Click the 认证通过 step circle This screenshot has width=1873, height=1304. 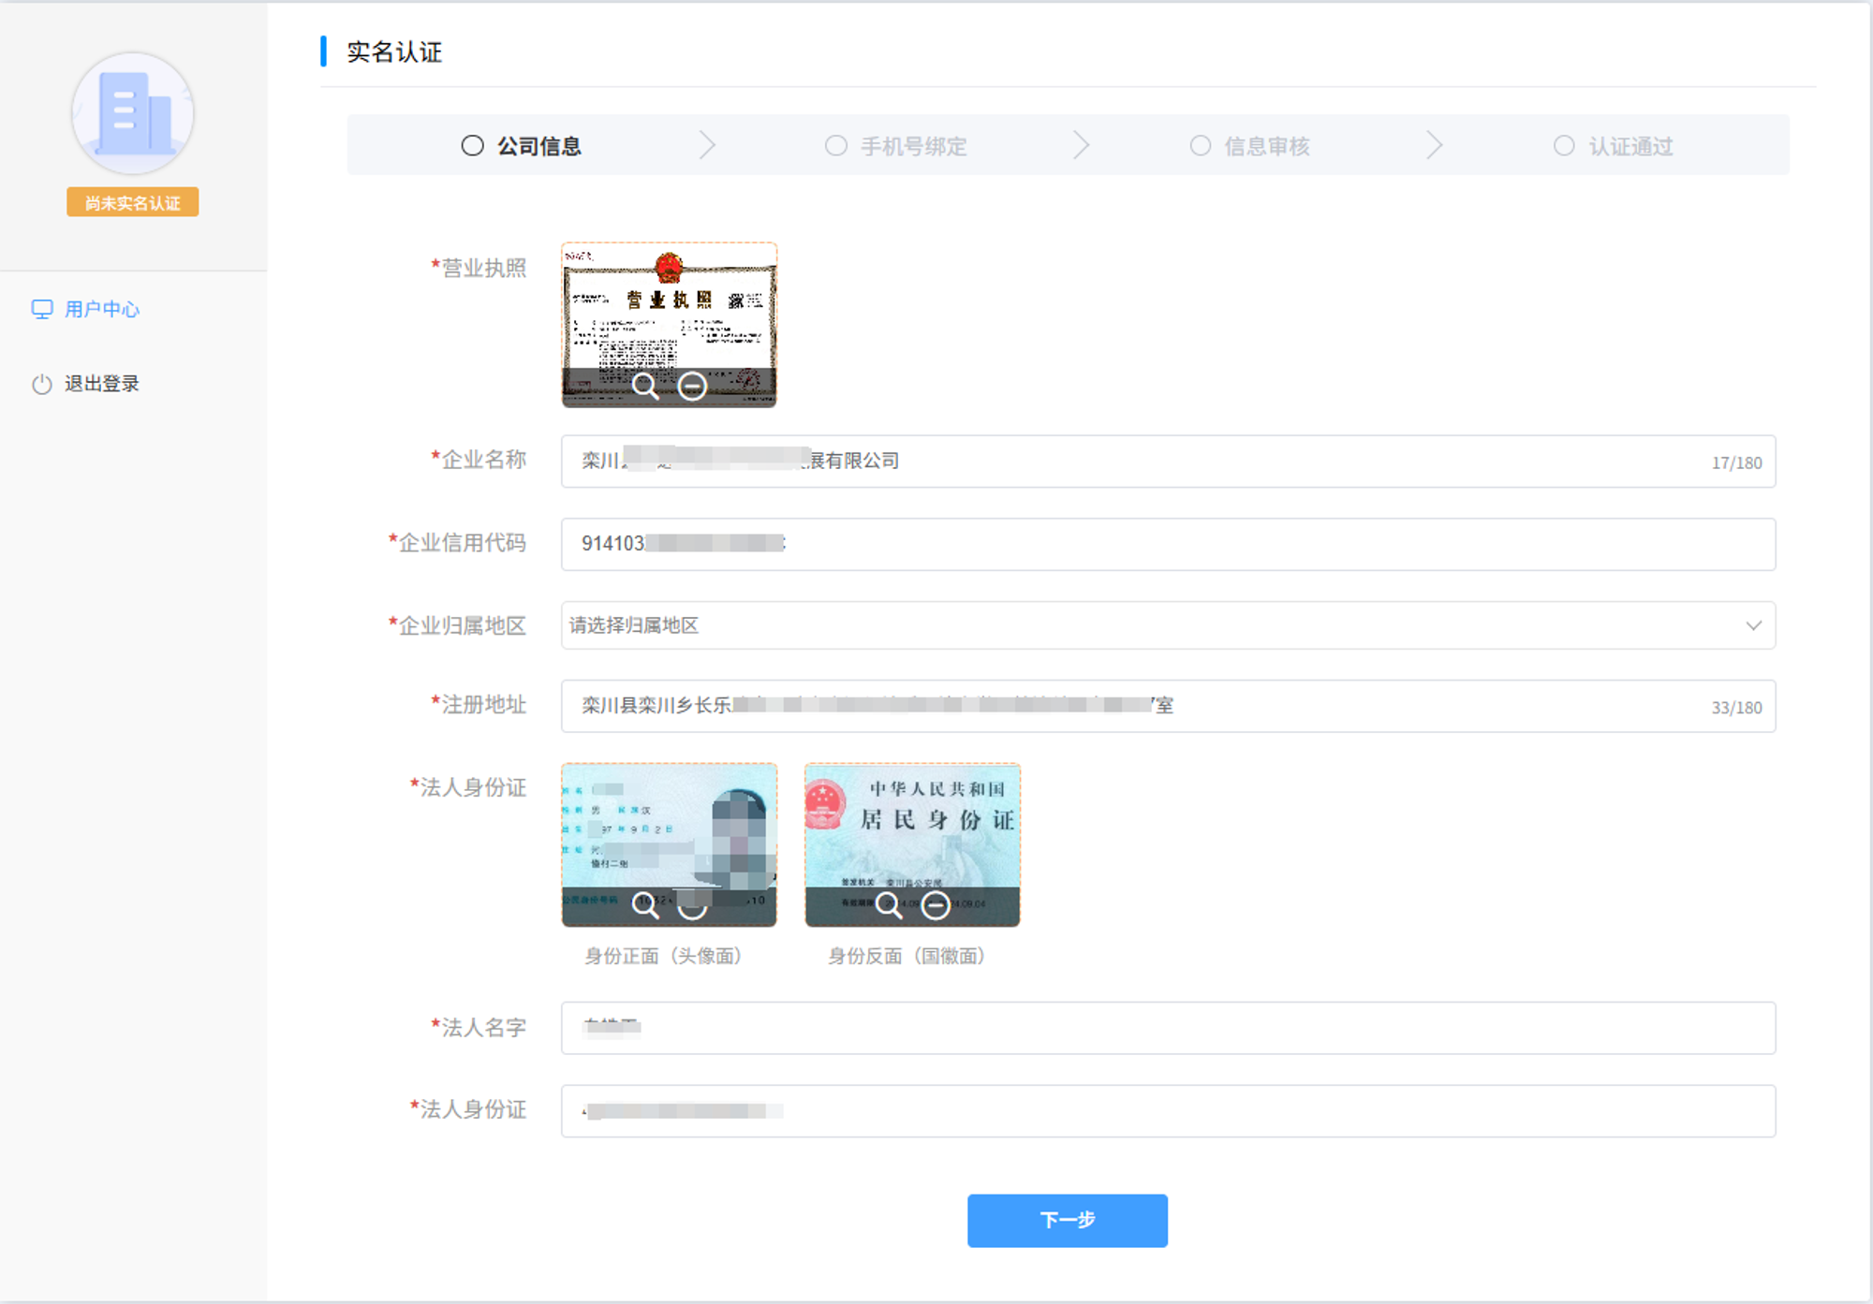pyautogui.click(x=1563, y=146)
